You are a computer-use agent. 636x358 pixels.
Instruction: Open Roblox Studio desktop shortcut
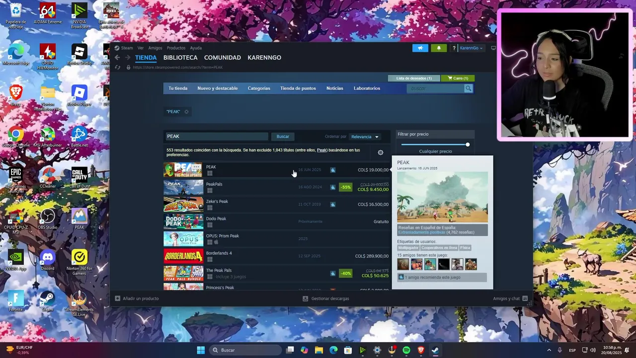tap(79, 55)
